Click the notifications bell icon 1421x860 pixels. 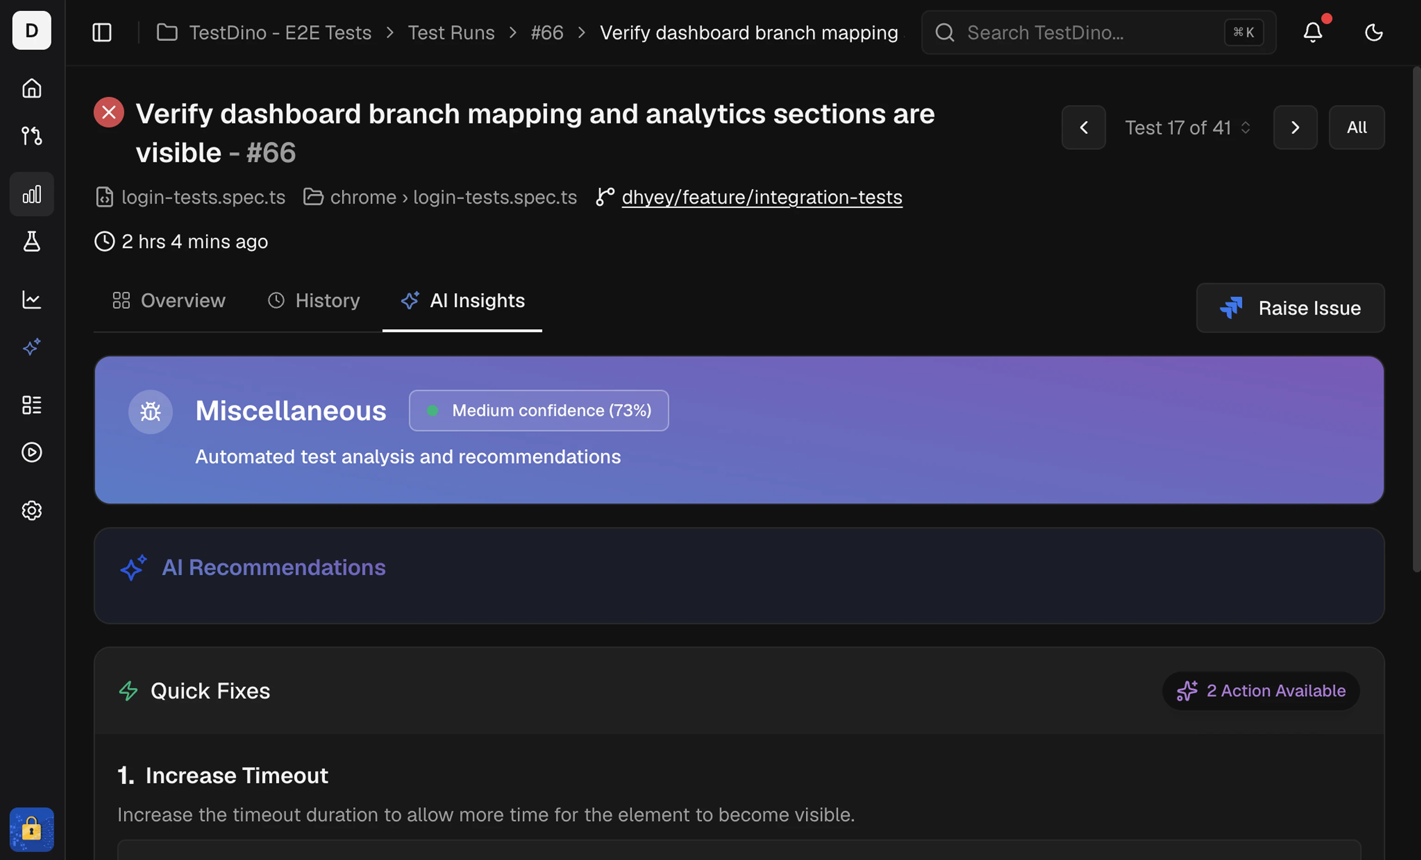(x=1313, y=32)
